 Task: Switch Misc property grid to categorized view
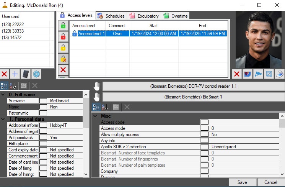point(96,107)
